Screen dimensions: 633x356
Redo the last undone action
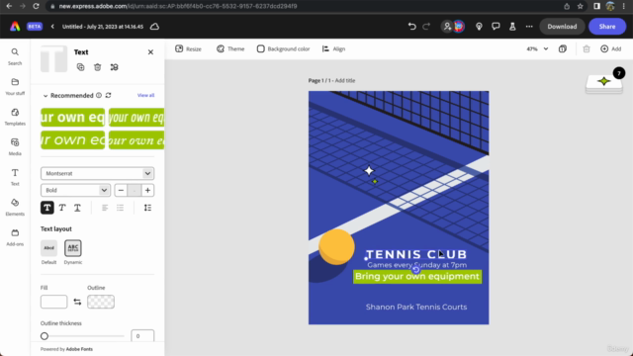pyautogui.click(x=426, y=27)
